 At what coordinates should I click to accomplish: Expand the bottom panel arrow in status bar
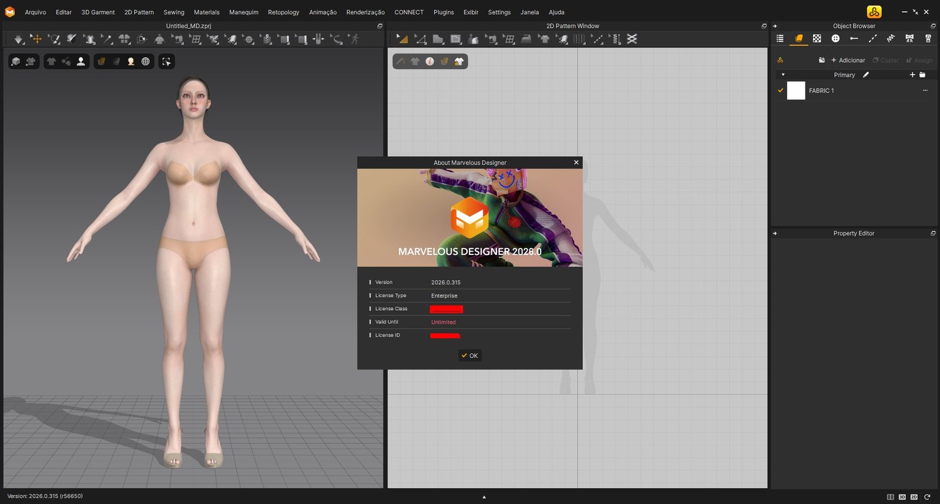click(x=484, y=497)
